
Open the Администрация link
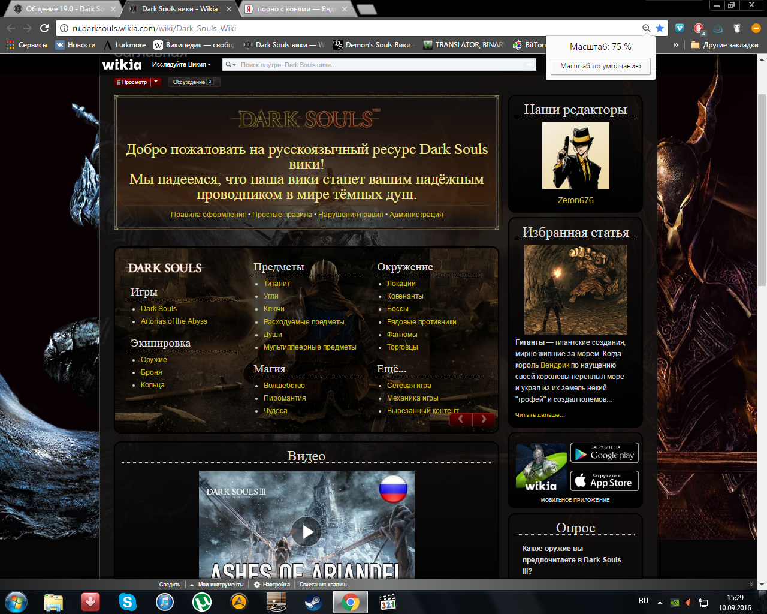[x=416, y=215]
